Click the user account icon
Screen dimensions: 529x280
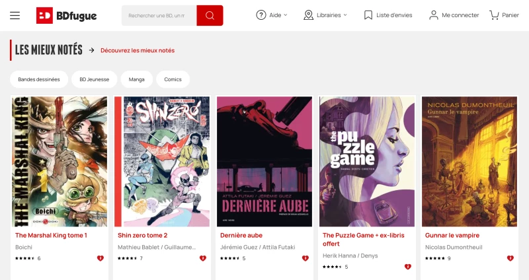pos(434,15)
